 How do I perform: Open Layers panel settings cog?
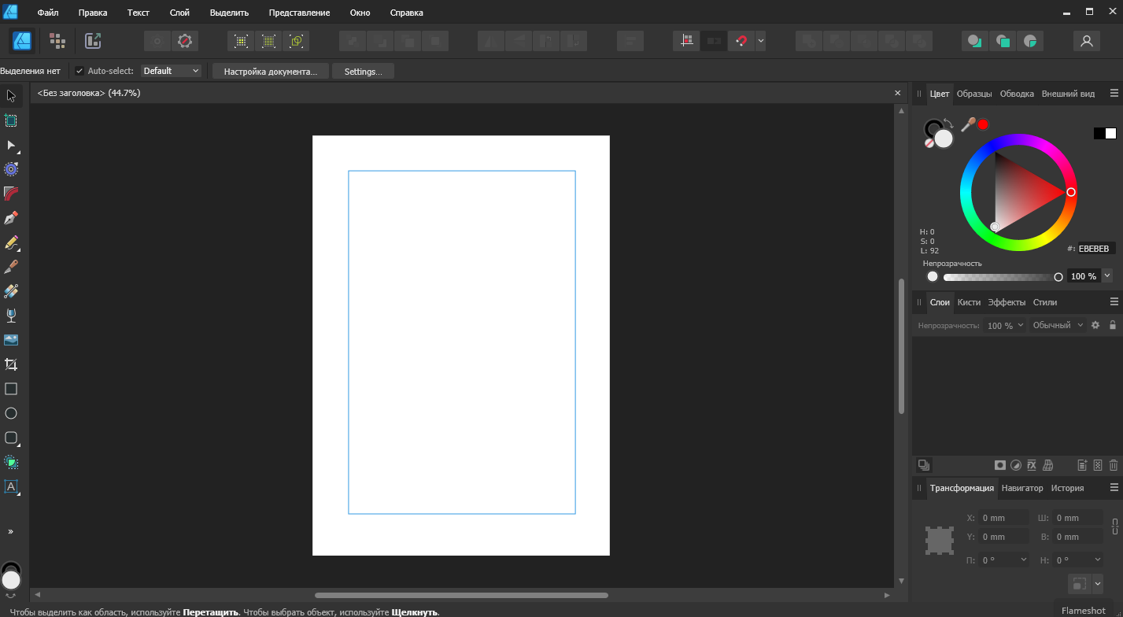(1095, 325)
